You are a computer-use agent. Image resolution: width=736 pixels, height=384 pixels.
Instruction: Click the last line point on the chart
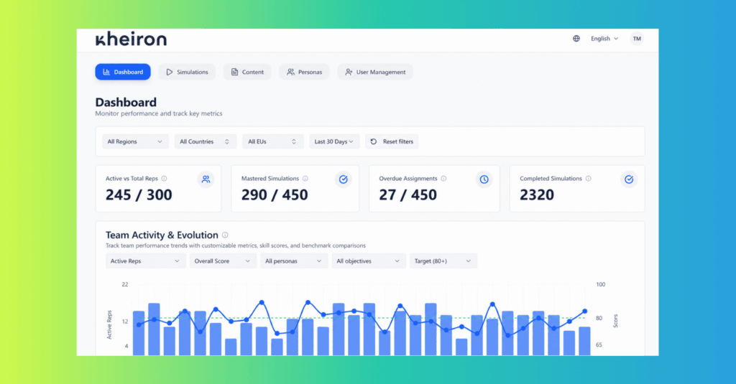pyautogui.click(x=585, y=312)
